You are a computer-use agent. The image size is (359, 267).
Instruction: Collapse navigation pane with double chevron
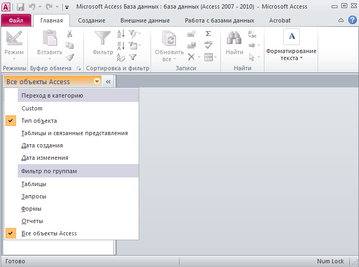pos(108,82)
